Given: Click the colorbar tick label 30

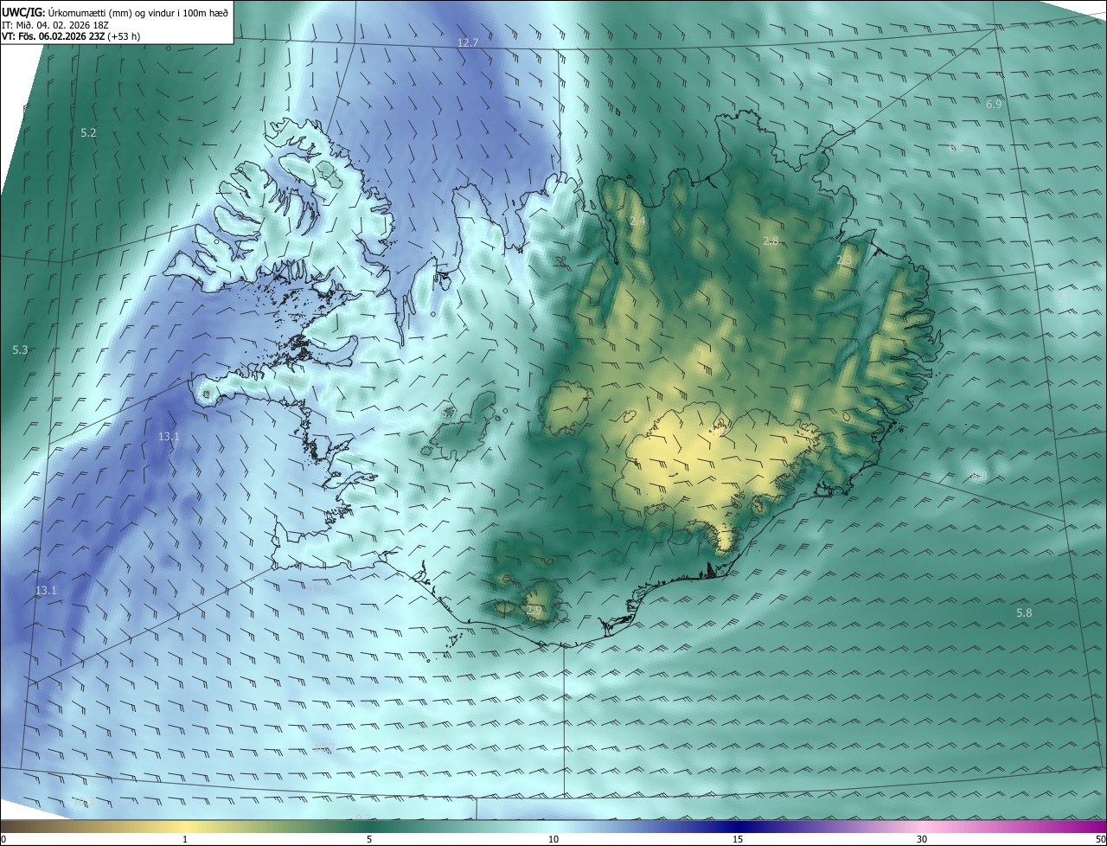Looking at the screenshot, I should point(922,839).
